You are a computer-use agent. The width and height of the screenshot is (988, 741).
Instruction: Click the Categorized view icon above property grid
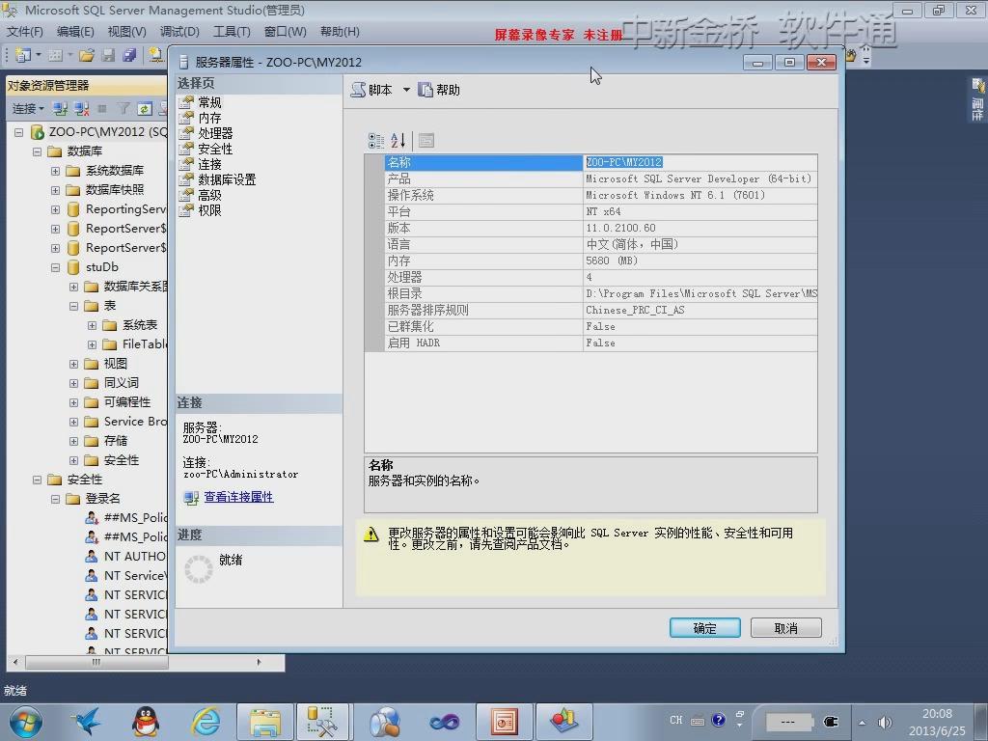(376, 141)
